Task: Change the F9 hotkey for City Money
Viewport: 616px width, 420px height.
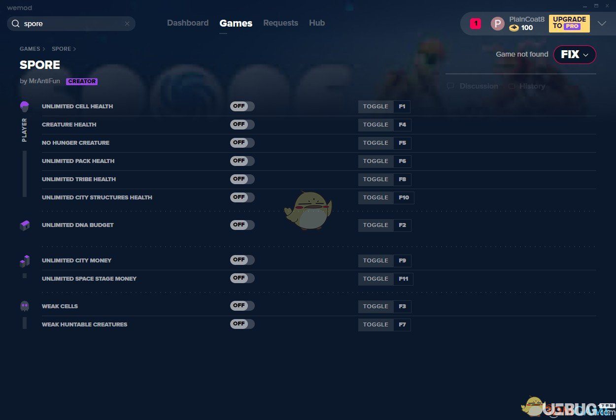Action: (402, 260)
